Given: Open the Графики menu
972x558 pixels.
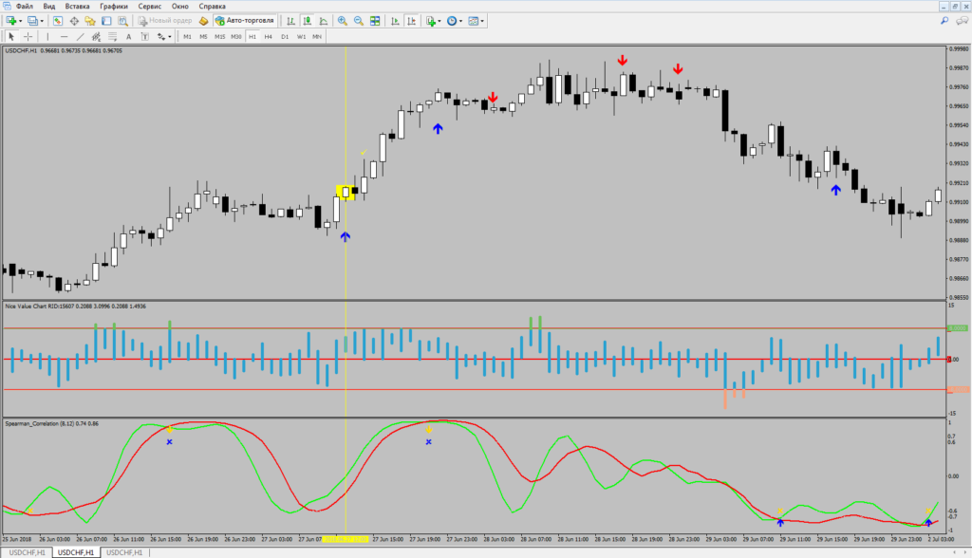Looking at the screenshot, I should tap(114, 7).
